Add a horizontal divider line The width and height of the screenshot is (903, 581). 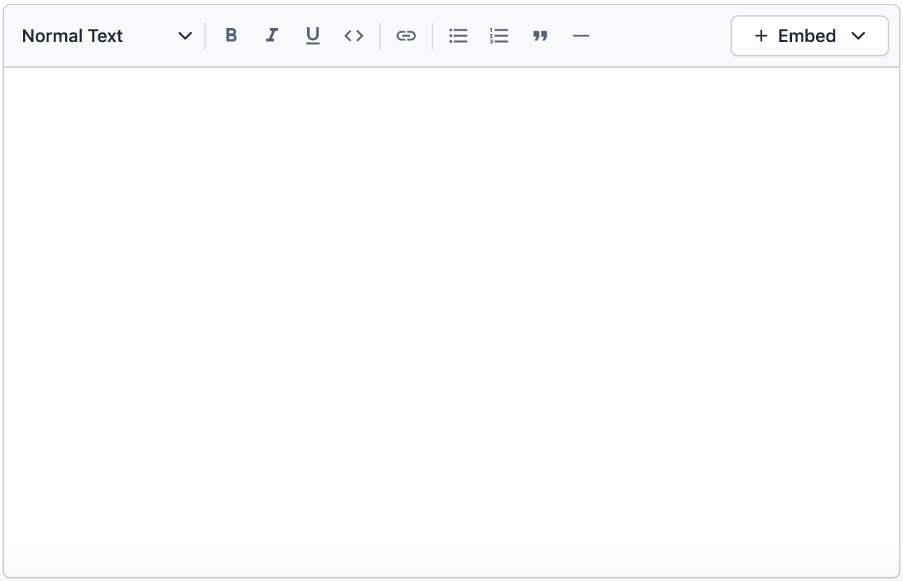tap(581, 36)
